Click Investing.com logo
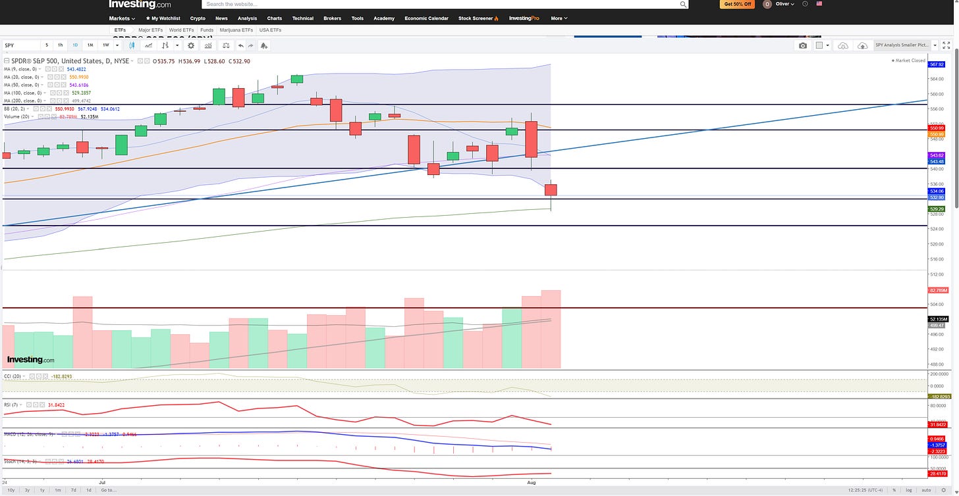959x496 pixels. point(140,4)
